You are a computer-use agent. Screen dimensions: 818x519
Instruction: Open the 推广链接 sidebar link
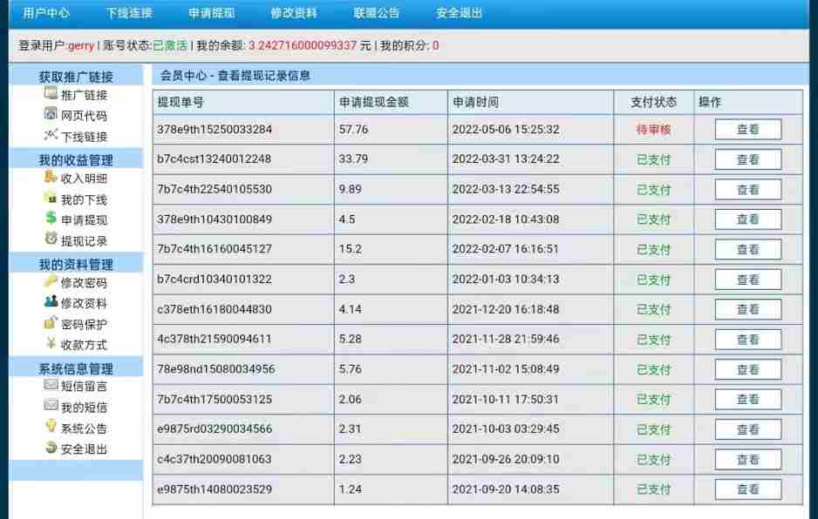click(x=84, y=95)
